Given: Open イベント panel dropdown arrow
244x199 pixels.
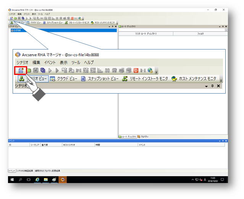Looking at the screenshot, I should pyautogui.click(x=220, y=141).
